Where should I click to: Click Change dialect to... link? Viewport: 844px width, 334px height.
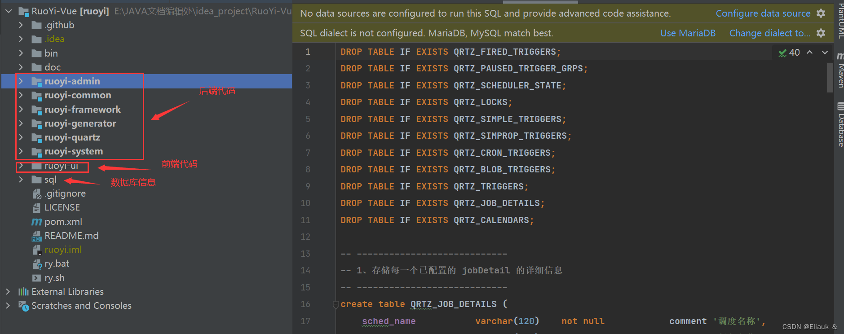point(770,33)
